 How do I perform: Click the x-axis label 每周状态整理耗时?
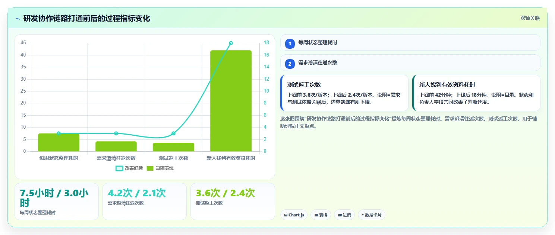point(59,158)
